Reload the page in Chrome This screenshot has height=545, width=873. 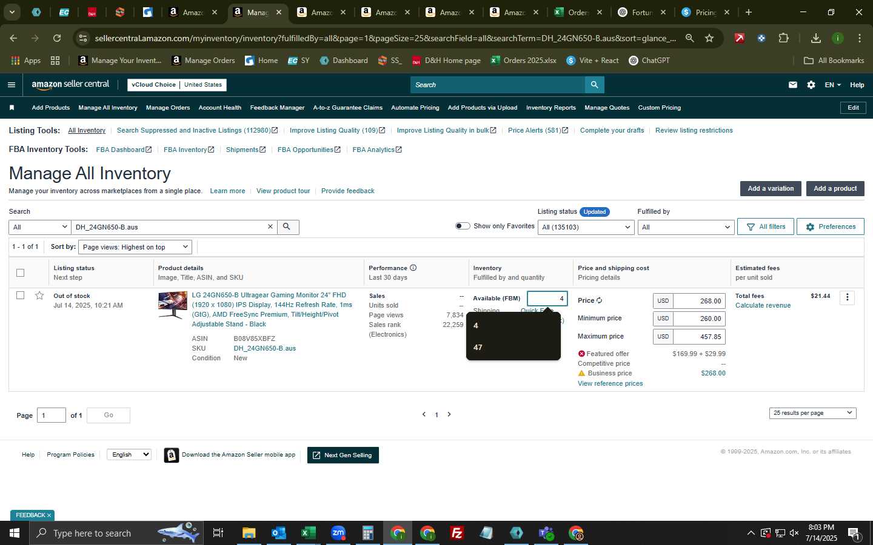57,38
